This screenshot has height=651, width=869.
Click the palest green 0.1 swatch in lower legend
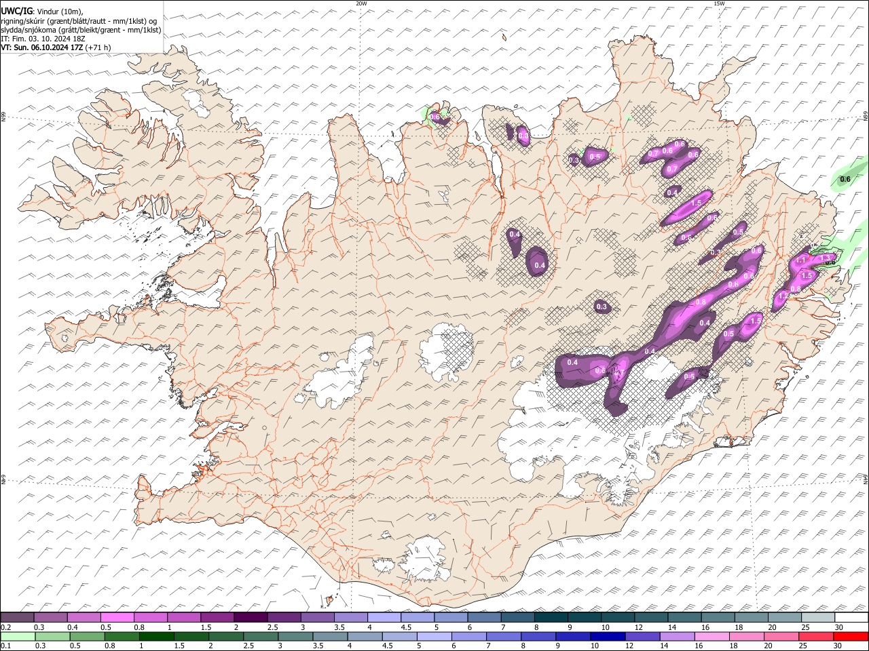click(x=18, y=637)
